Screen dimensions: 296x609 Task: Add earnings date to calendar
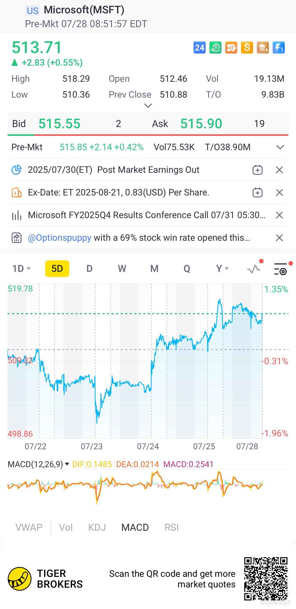(x=257, y=170)
